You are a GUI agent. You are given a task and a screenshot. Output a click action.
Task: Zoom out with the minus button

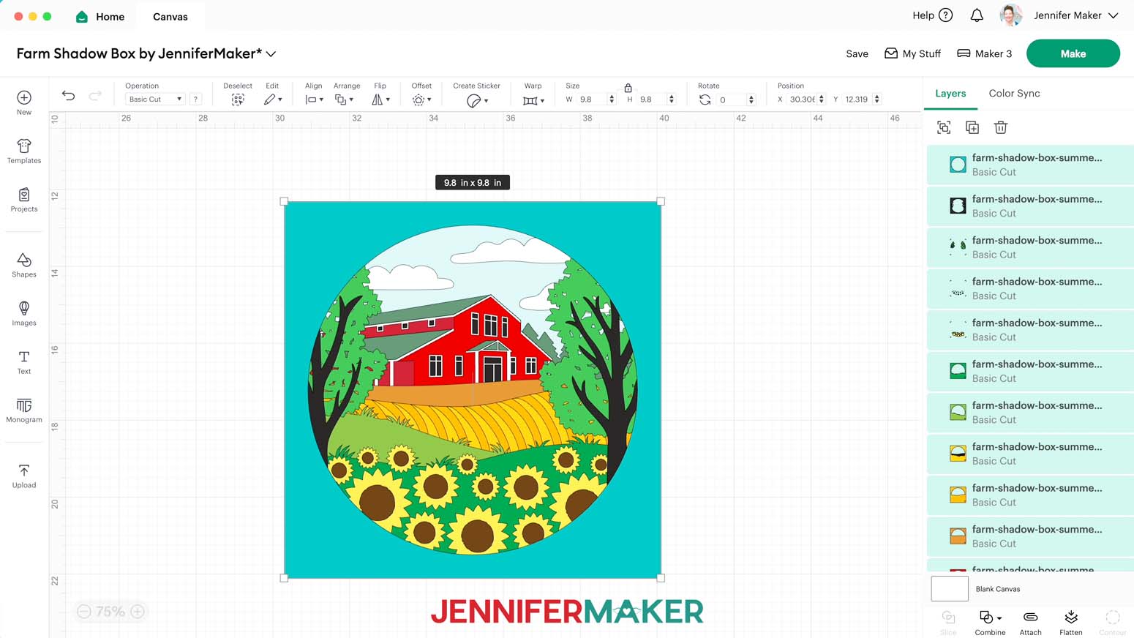tap(84, 612)
